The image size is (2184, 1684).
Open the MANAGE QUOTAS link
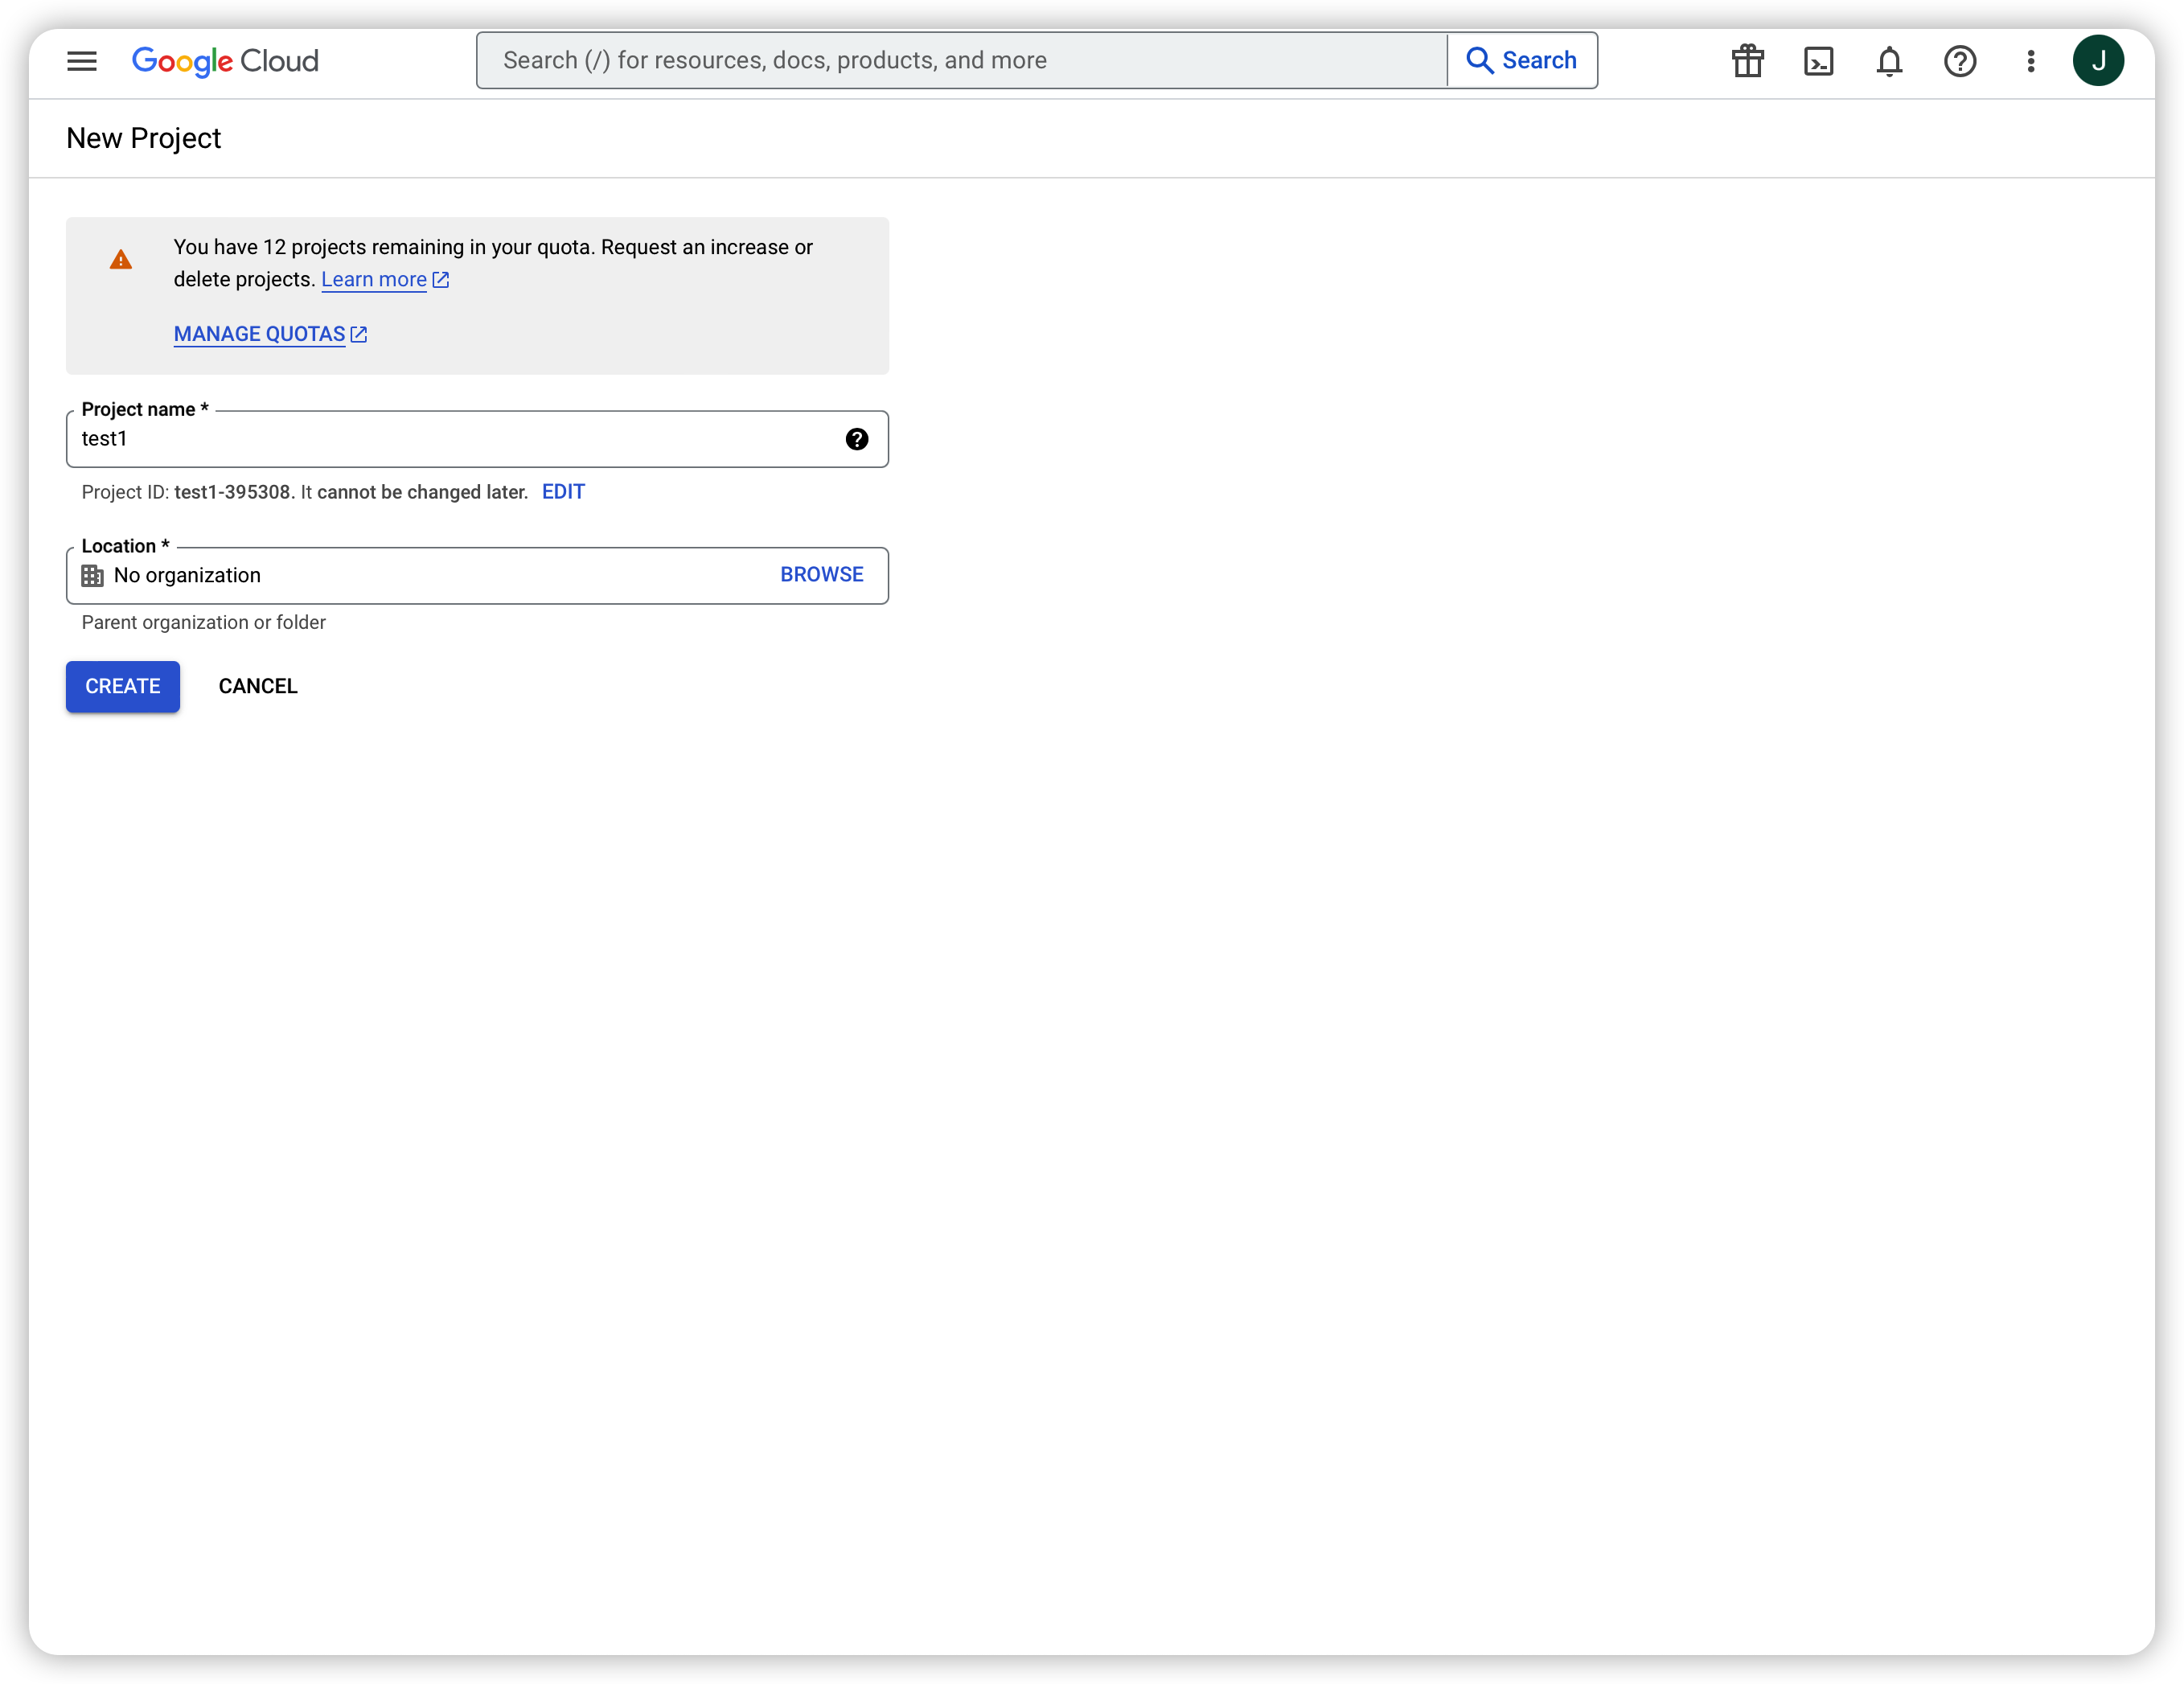(x=270, y=334)
